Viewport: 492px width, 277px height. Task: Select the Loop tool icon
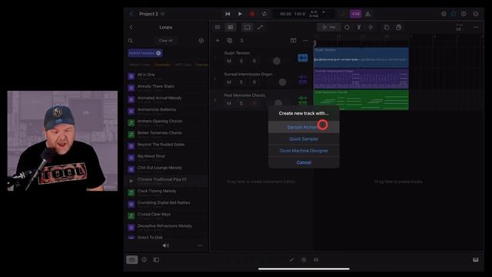point(347,28)
